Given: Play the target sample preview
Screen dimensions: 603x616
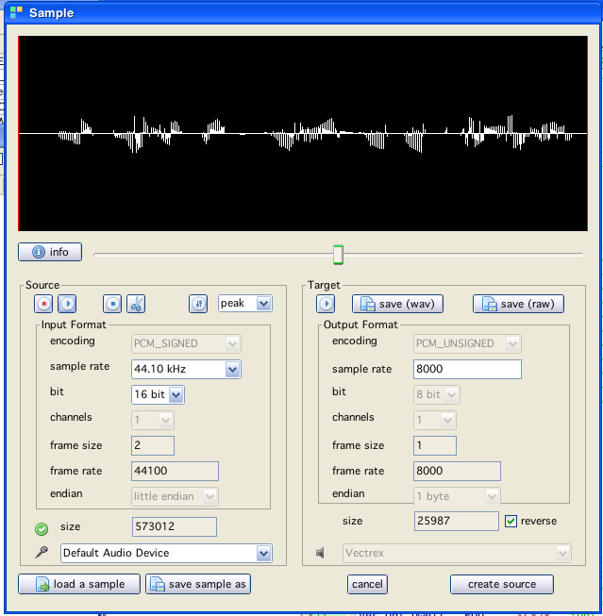Looking at the screenshot, I should pyautogui.click(x=327, y=304).
